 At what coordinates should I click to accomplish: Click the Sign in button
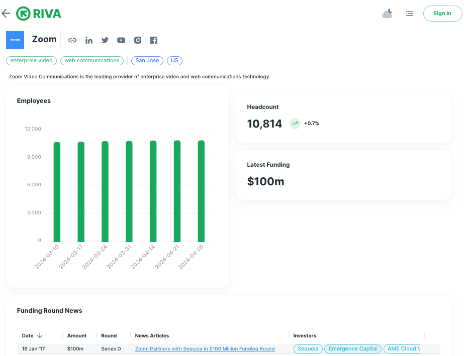pos(442,13)
